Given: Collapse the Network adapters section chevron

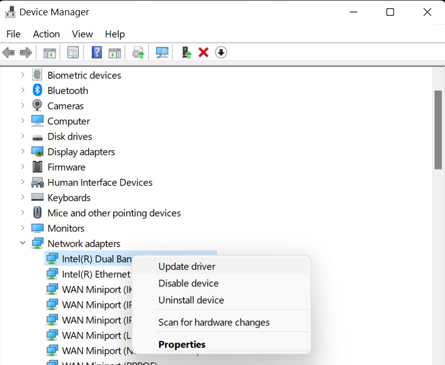Looking at the screenshot, I should 22,243.
